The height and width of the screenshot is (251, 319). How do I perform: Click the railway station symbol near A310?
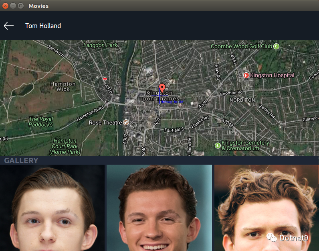pyautogui.click(x=105, y=79)
